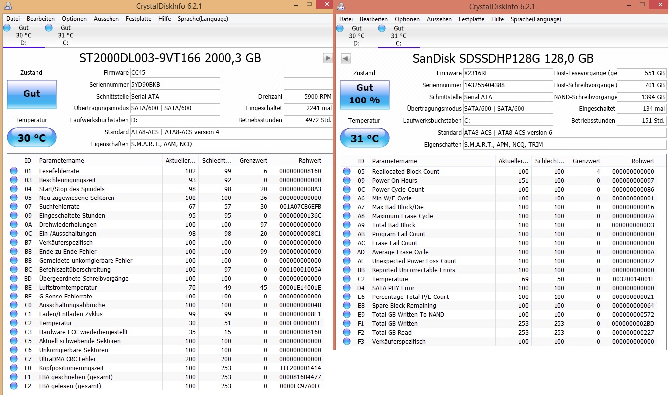Click raw value 00320014001F

click(633, 279)
